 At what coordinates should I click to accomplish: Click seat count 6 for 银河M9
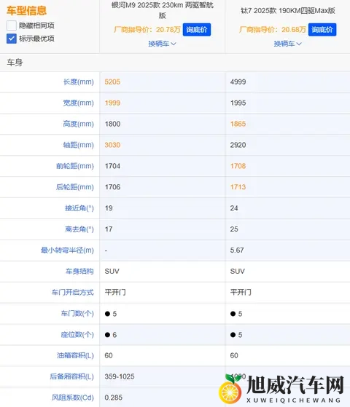pos(114,335)
